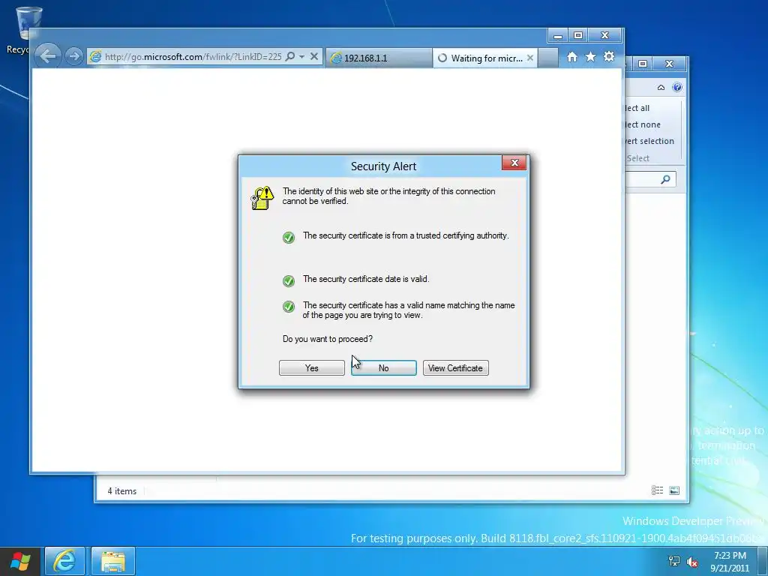
Task: Click the '4 items' status text in Explorer
Action: (x=122, y=490)
